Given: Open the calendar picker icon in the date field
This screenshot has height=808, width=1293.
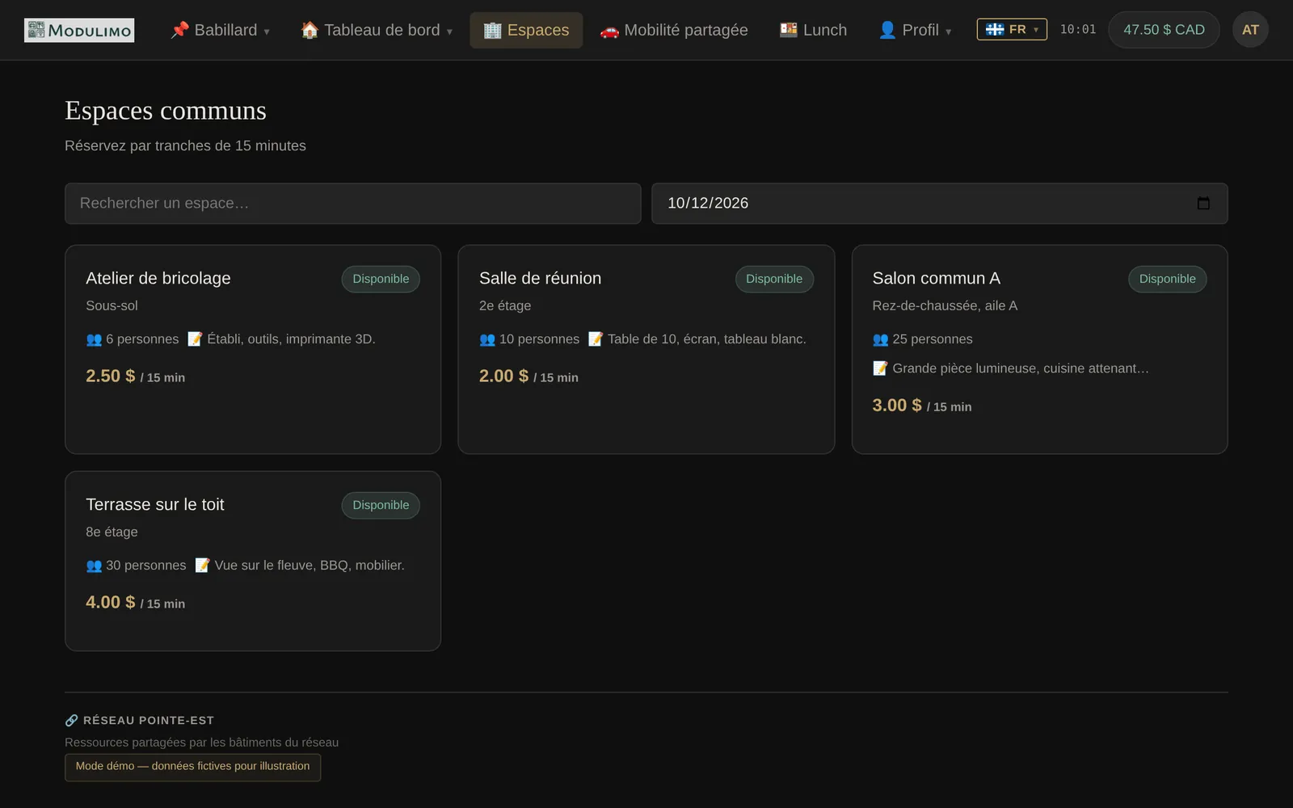Looking at the screenshot, I should point(1203,204).
